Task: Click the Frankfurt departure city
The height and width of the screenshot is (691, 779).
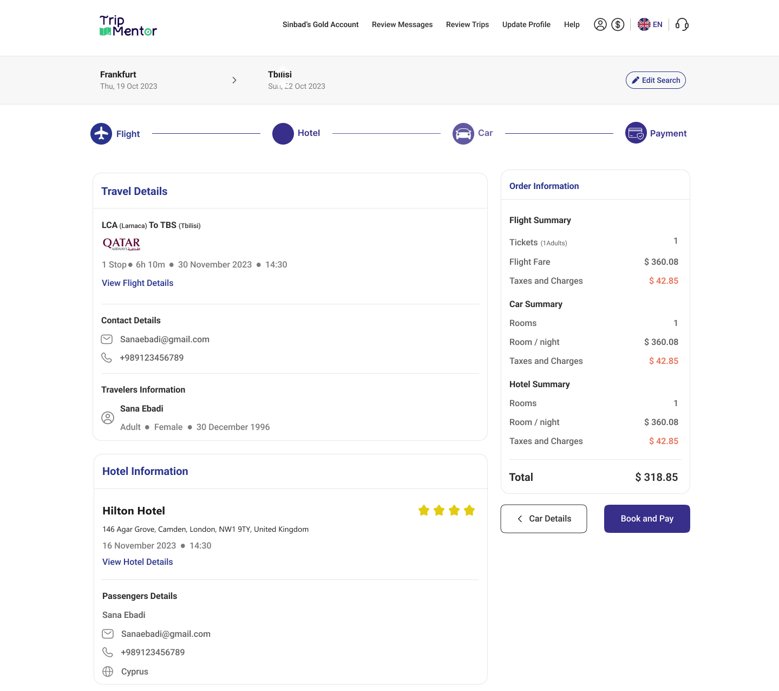Action: 118,74
